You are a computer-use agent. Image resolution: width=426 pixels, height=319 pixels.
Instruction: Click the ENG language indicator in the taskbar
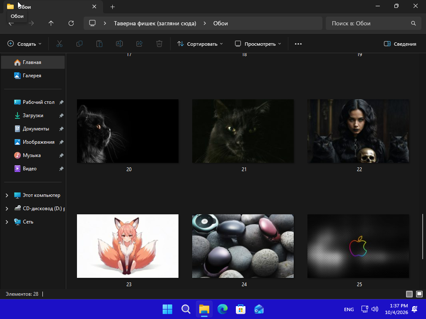(349, 309)
